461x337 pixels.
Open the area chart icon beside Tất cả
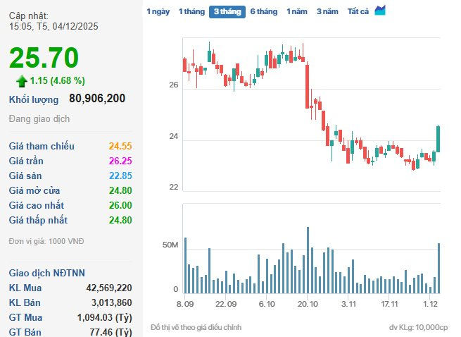point(380,11)
